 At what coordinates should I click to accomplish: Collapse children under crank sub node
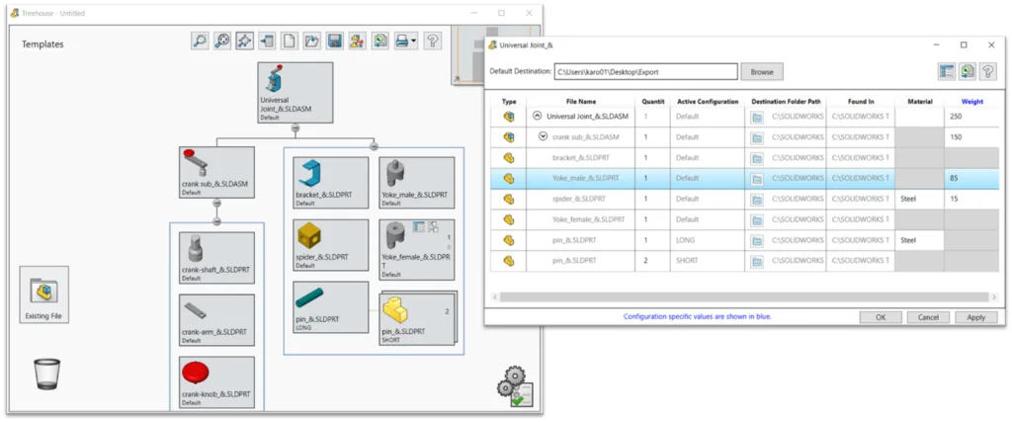[216, 203]
